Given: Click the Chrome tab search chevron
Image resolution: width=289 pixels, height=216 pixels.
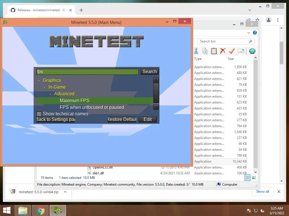Looking at the screenshot, I should [x=249, y=10].
